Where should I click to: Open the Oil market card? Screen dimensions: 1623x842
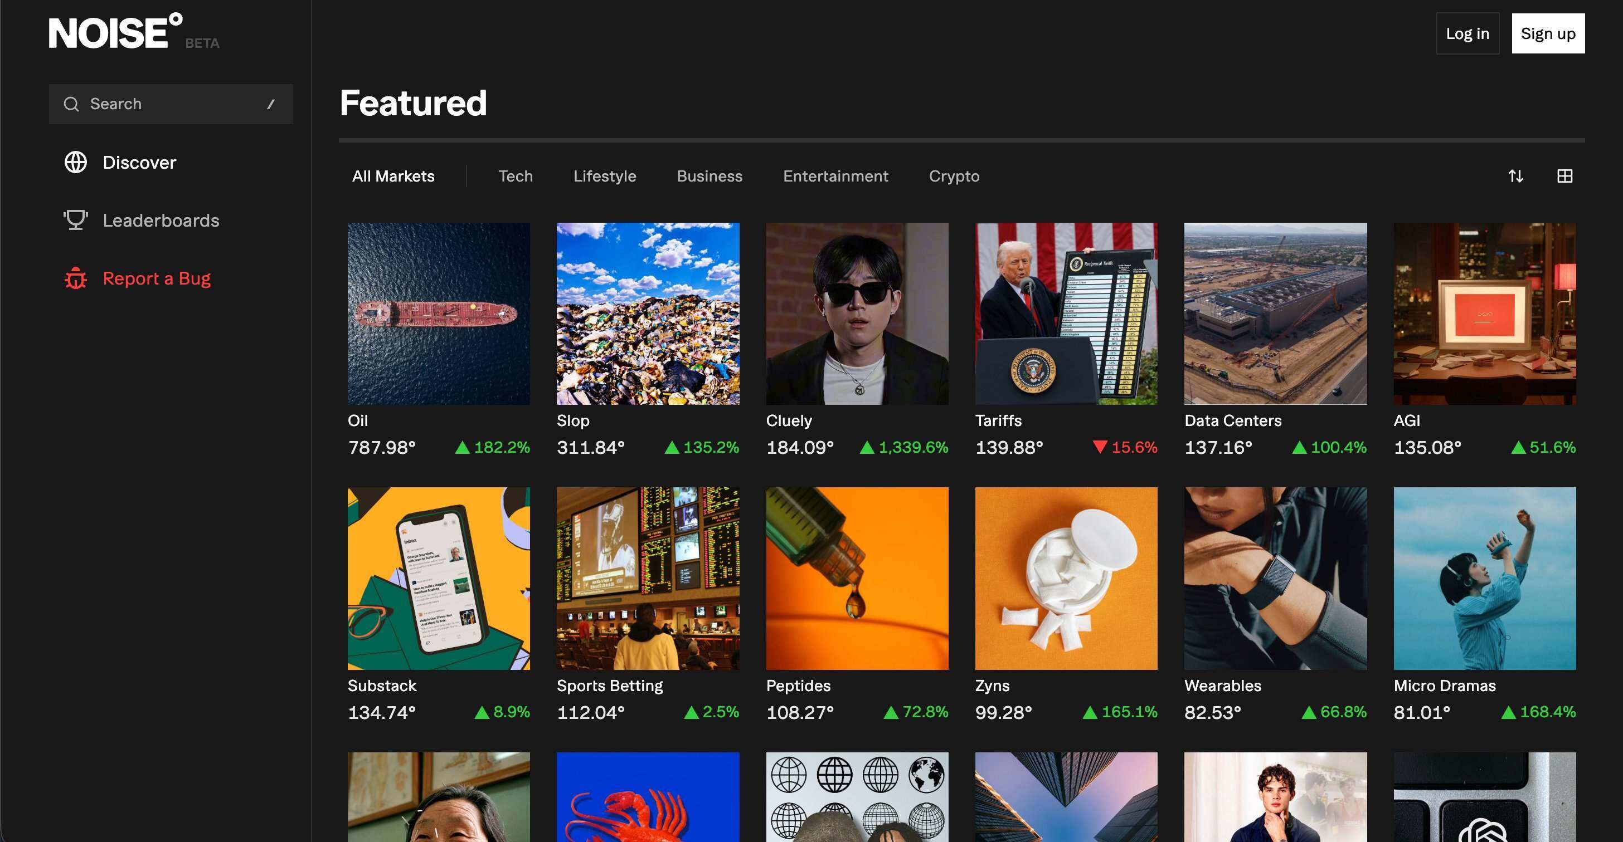pos(439,313)
